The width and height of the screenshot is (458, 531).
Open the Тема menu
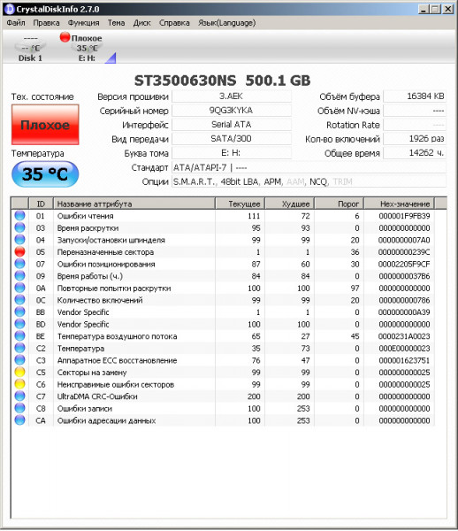click(116, 23)
